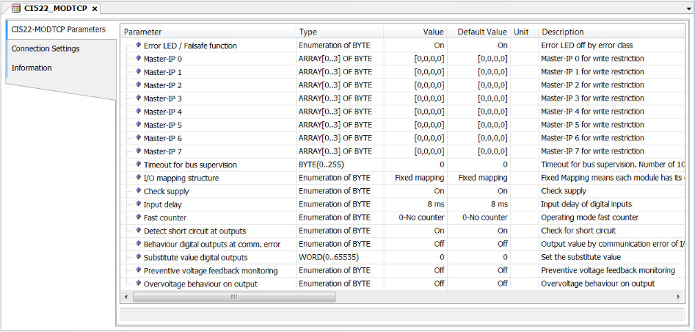The image size is (695, 332).
Task: Click the Timeout for bus supervision parameter icon
Action: pyautogui.click(x=138, y=165)
